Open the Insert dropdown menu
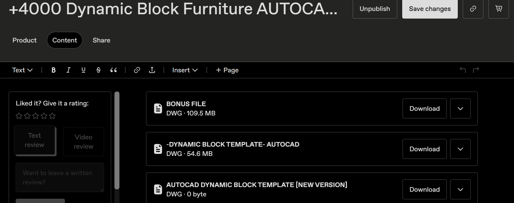 pos(184,70)
